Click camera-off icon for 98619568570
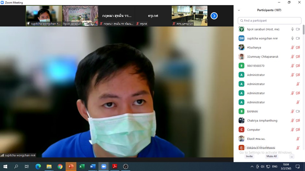The image size is (305, 171). coord(298,66)
